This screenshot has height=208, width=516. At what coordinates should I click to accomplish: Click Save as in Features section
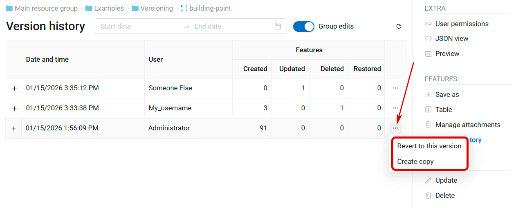447,94
